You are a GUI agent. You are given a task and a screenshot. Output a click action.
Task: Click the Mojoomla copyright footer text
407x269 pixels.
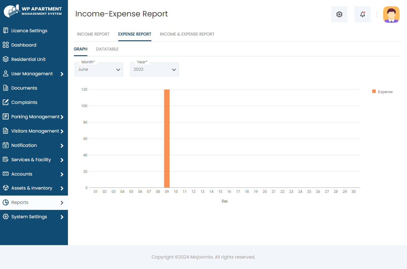203,257
